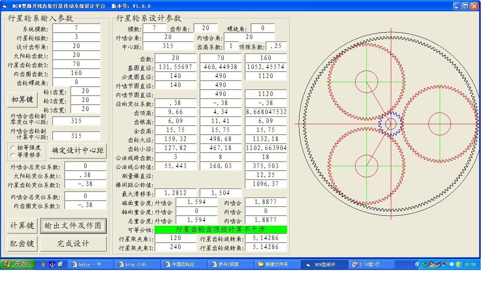The height and width of the screenshot is (300, 481).
Task: Click the 顶隙系数 field showing .25
Action: (x=276, y=46)
